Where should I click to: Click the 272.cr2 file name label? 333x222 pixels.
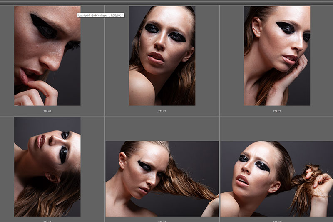coord(47,111)
